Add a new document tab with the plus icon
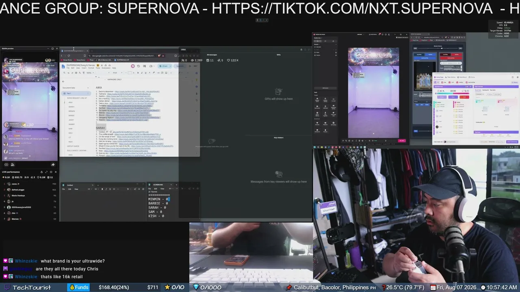The width and height of the screenshot is (520, 292). click(88, 88)
